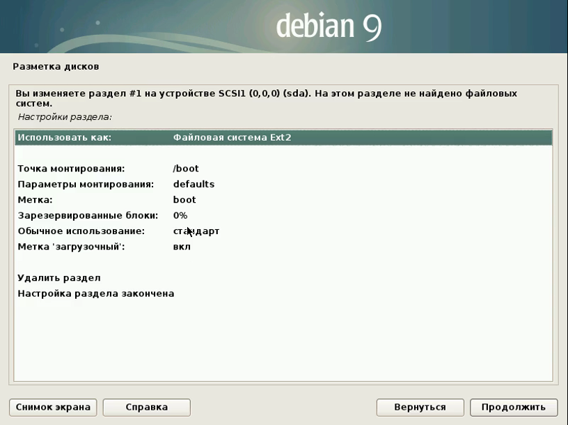Choose 'Удалить раздел' to delete partition
568x425 pixels.
click(59, 278)
